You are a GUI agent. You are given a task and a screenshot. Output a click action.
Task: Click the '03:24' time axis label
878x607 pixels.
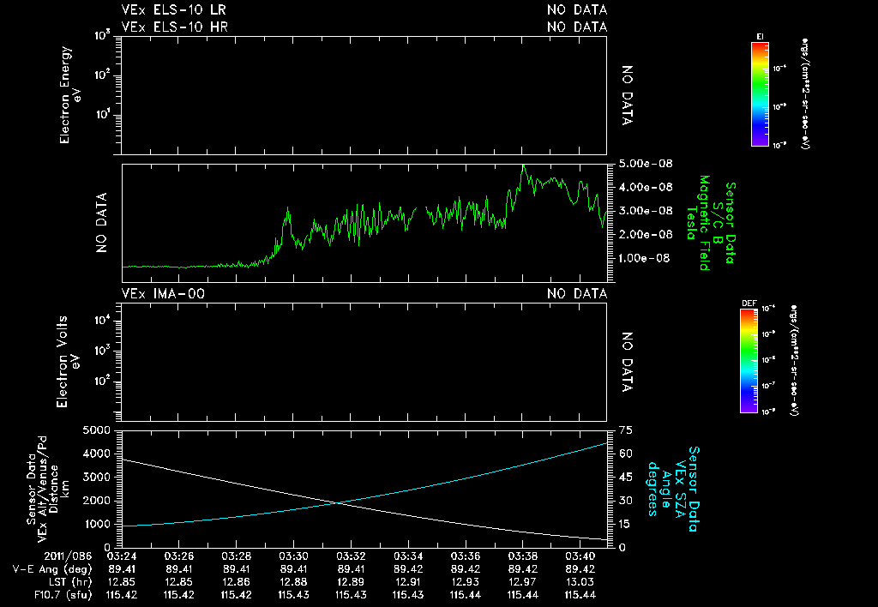tap(122, 556)
